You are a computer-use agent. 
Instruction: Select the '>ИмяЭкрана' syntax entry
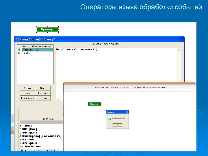point(29,133)
